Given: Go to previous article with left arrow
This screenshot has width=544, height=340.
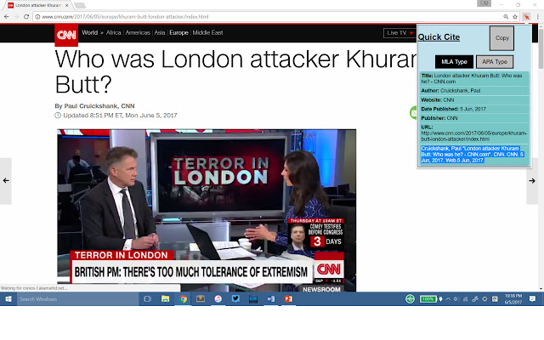Looking at the screenshot, I should pyautogui.click(x=6, y=181).
